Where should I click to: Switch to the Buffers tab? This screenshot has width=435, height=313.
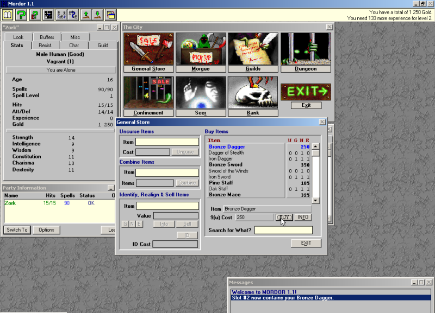(47, 37)
